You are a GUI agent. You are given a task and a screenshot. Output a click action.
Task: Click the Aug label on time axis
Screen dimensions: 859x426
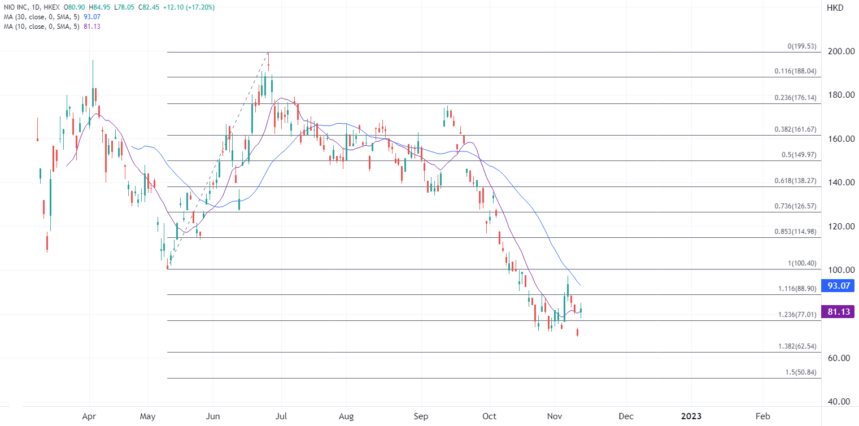point(346,416)
